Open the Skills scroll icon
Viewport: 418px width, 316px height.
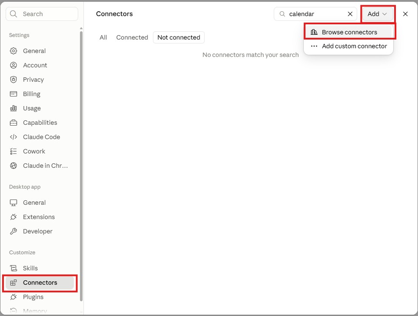click(13, 268)
